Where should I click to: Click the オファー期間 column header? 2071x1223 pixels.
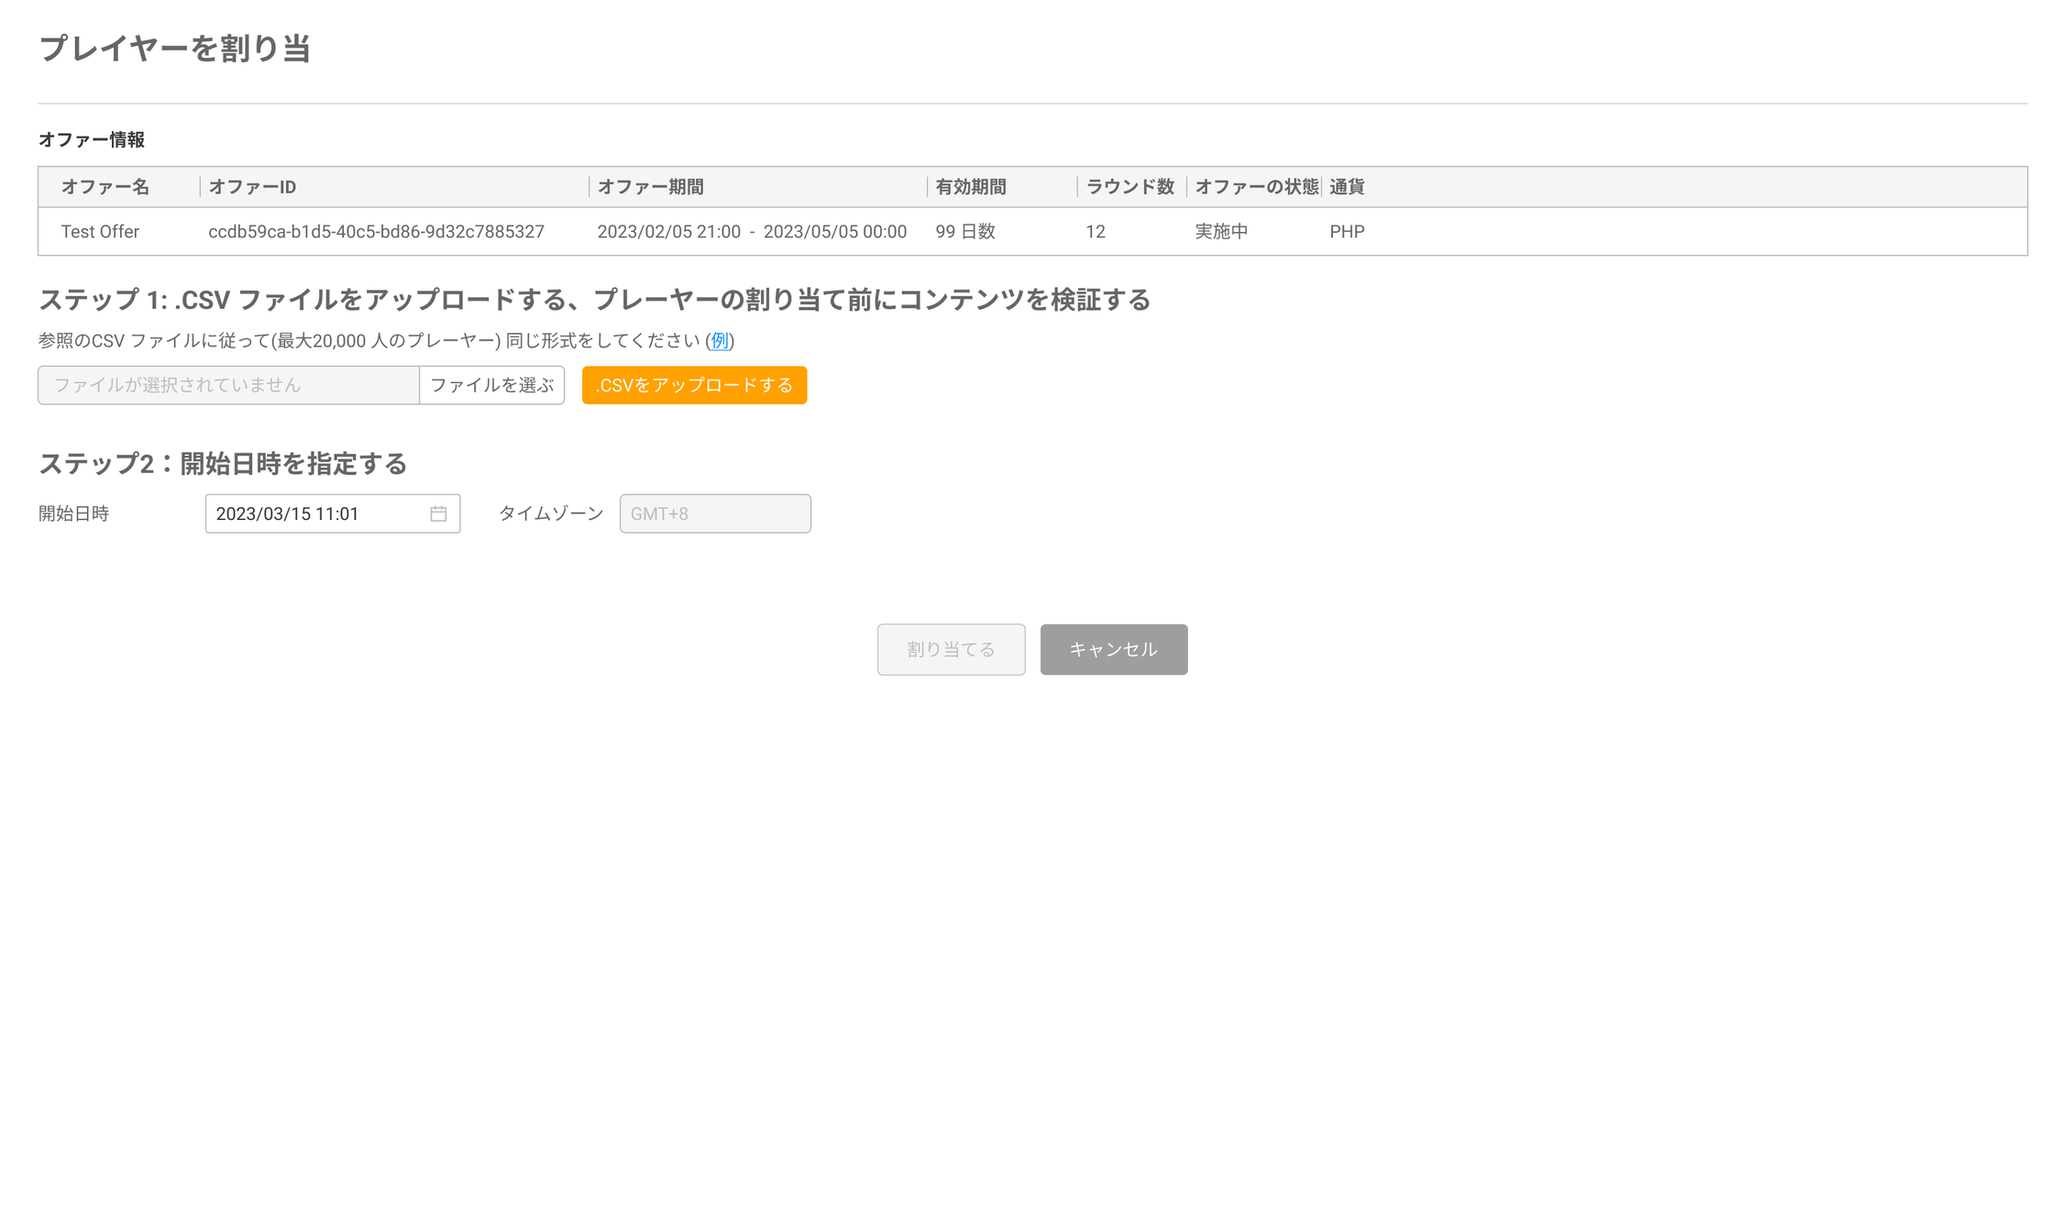click(651, 186)
